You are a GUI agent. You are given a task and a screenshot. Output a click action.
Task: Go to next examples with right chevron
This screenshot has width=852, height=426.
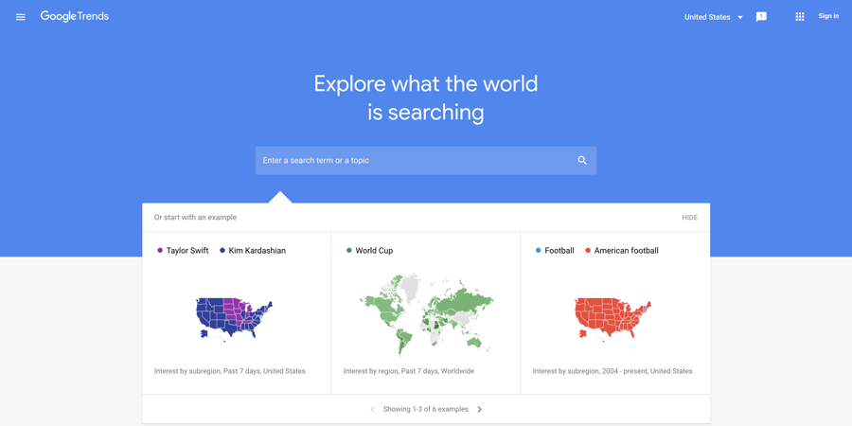click(x=479, y=409)
